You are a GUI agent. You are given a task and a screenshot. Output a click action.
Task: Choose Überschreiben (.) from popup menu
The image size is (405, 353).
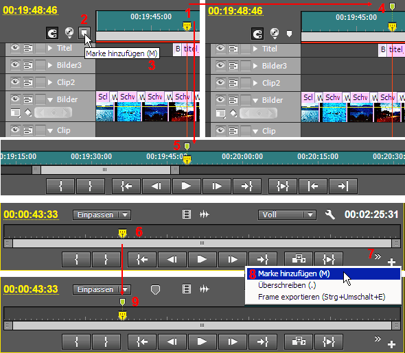pyautogui.click(x=323, y=285)
